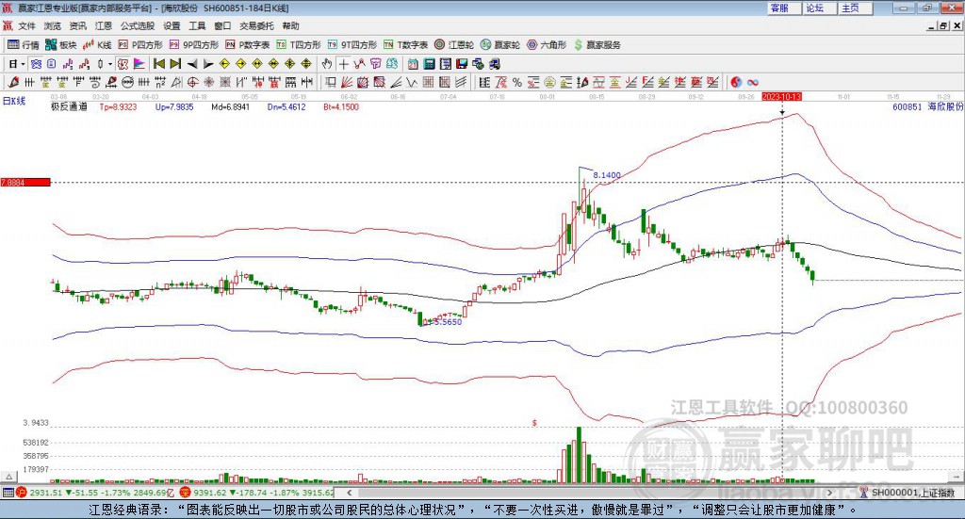Open the 交易委托 menu
965x519 pixels.
256,25
